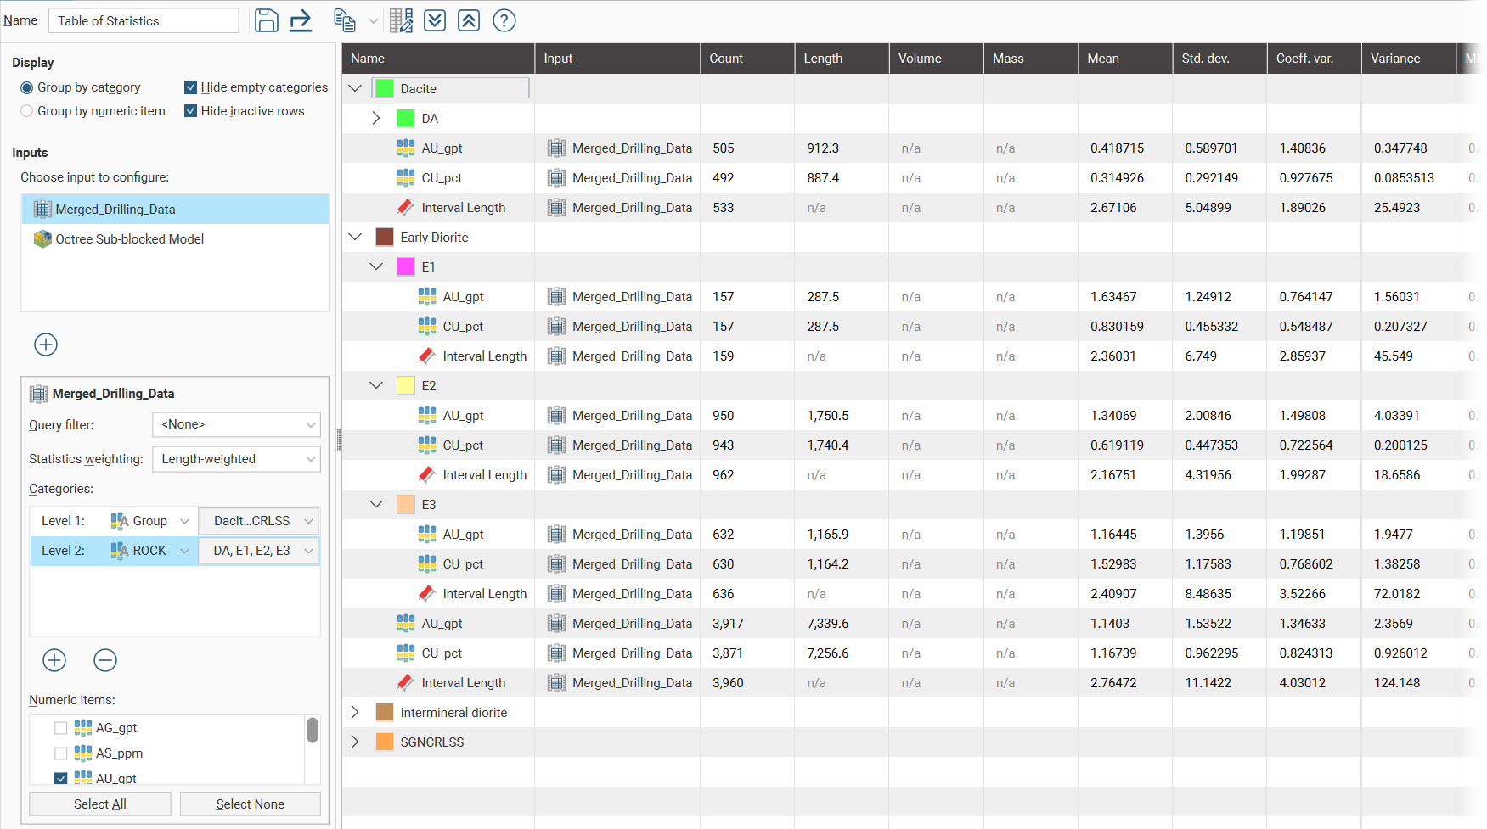Open the help question mark icon
The width and height of the screenshot is (1487, 829).
(x=504, y=20)
